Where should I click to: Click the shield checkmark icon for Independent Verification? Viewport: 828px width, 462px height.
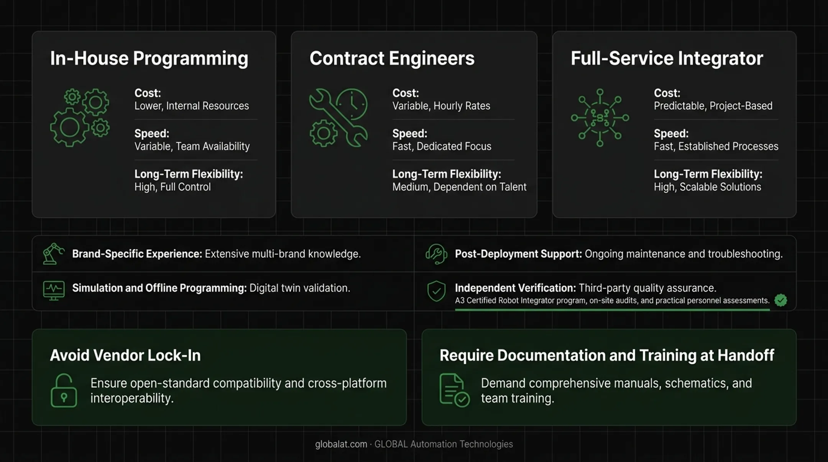(436, 291)
